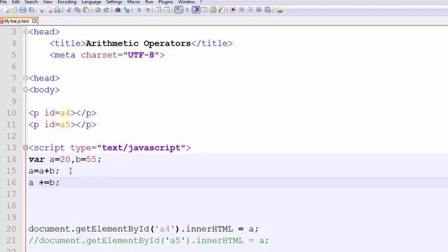Click the Save Recorded Macro icon
The image size is (448, 252).
pos(267,10)
